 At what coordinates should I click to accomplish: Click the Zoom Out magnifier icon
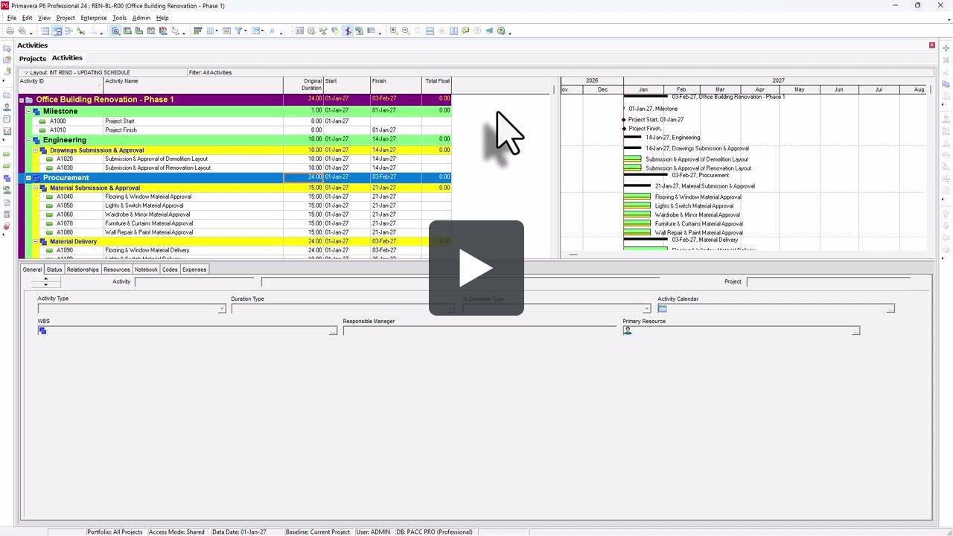point(406,31)
